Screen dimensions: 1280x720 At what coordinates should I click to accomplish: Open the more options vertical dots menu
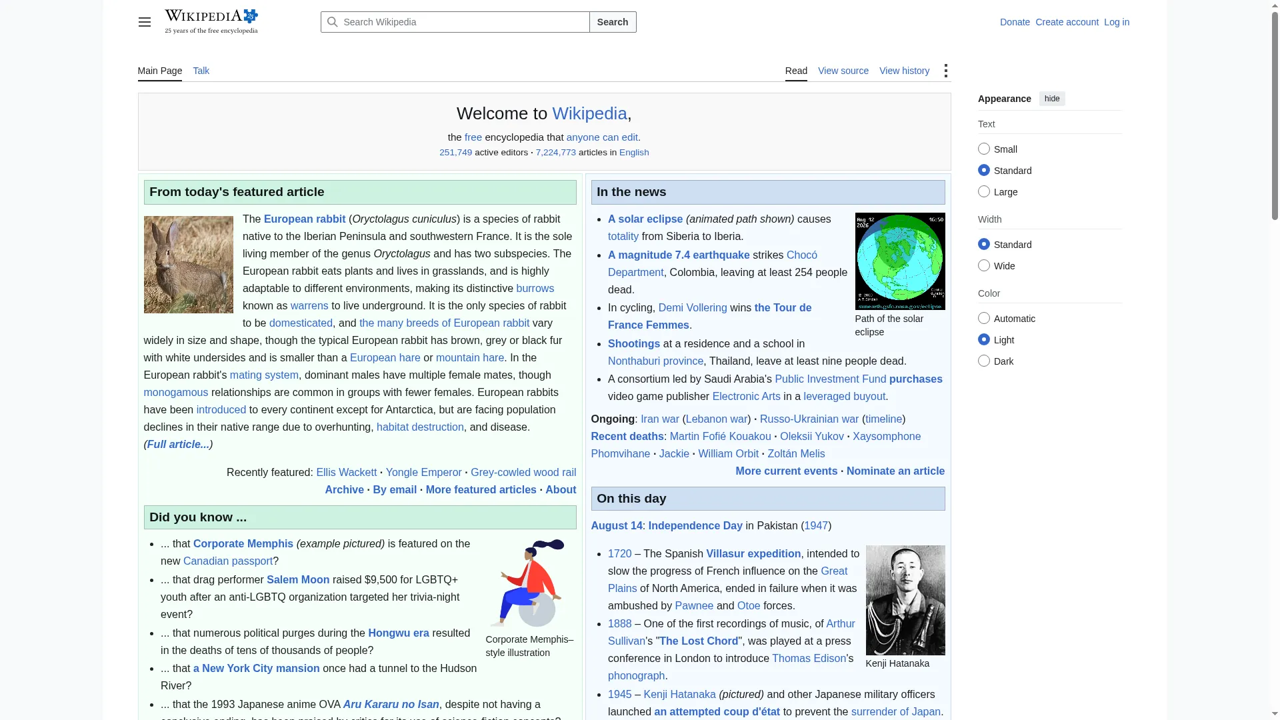point(946,71)
